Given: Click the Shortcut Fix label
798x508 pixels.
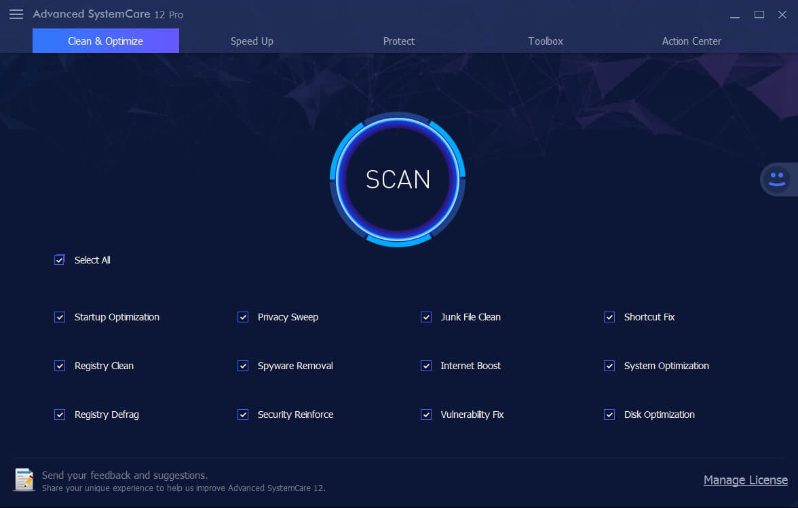Looking at the screenshot, I should [x=649, y=317].
